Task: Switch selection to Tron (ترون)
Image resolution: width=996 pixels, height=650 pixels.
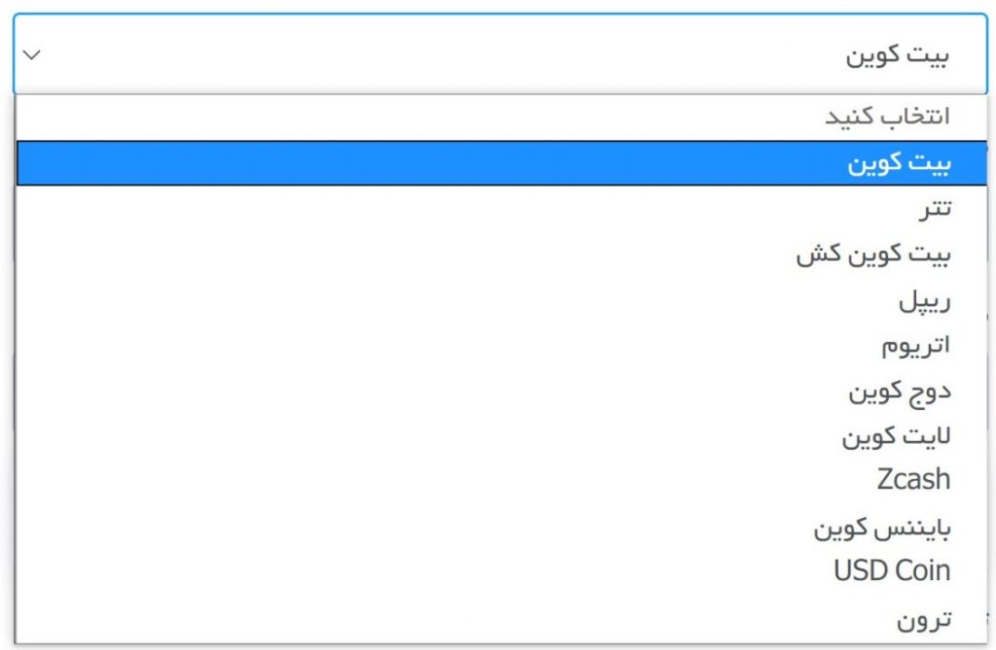Action: tap(501, 619)
